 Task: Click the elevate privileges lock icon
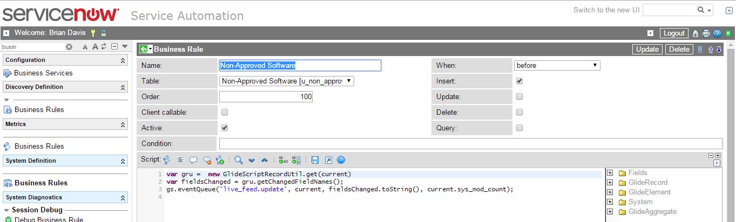point(103,33)
